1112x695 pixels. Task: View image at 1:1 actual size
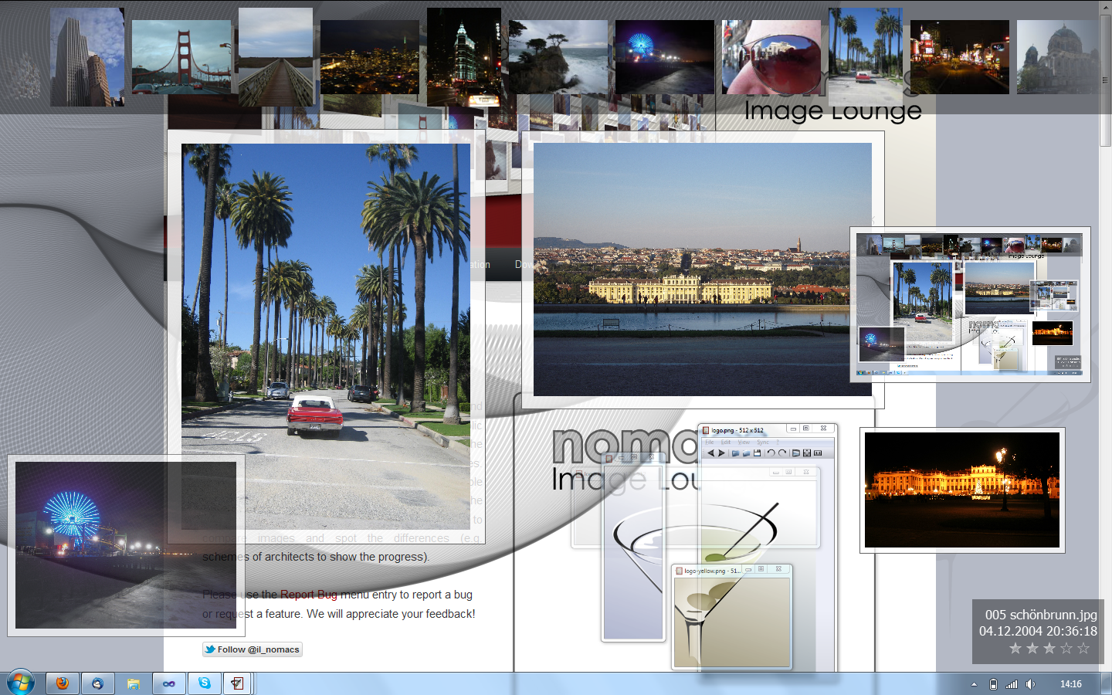coord(819,453)
